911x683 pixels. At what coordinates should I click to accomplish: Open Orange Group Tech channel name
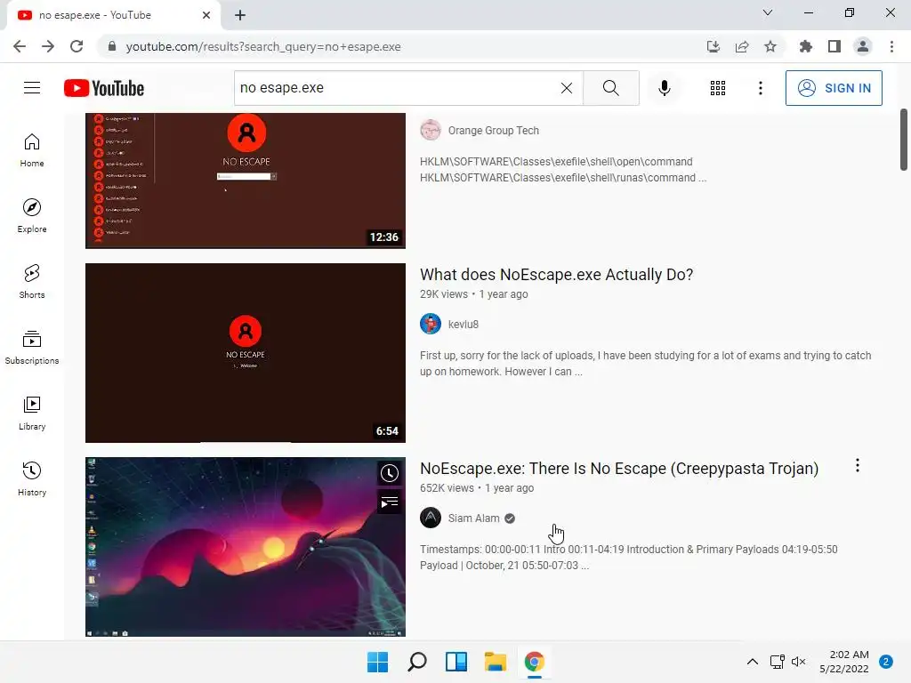[493, 131]
